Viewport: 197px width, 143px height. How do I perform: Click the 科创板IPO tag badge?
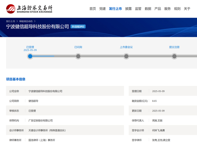click(78, 27)
